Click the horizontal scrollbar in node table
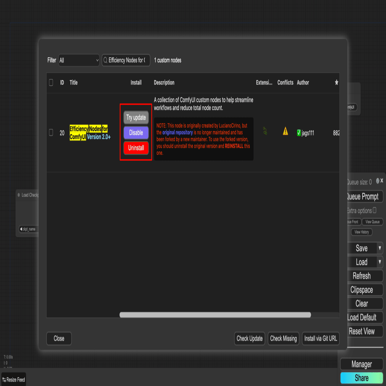Screen dimensions: 386x386 coord(215,315)
